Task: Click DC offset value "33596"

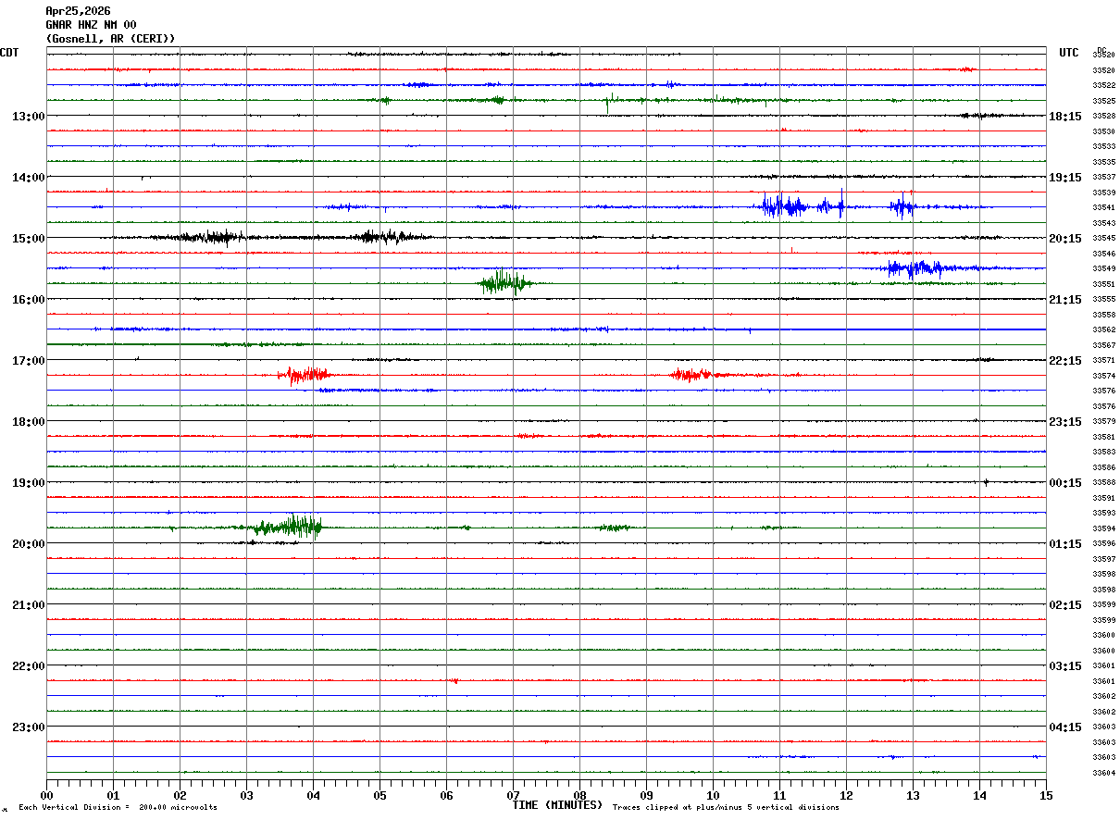Action: tap(1103, 544)
